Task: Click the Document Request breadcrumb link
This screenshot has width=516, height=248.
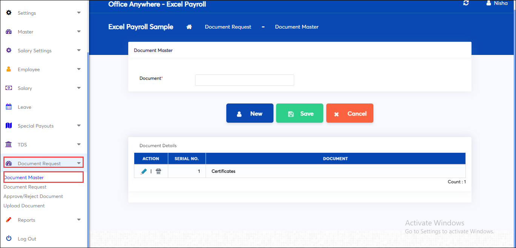Action: (x=228, y=27)
